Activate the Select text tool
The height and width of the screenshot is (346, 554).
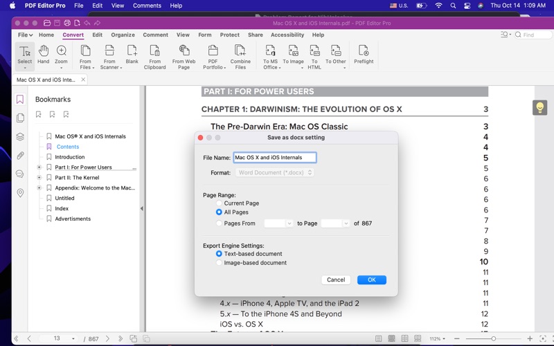pos(25,55)
